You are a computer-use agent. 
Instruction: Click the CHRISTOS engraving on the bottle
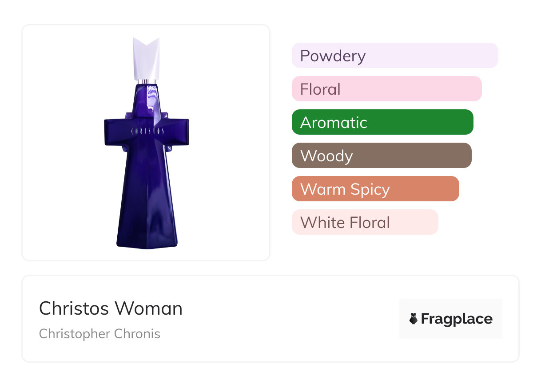(x=147, y=131)
